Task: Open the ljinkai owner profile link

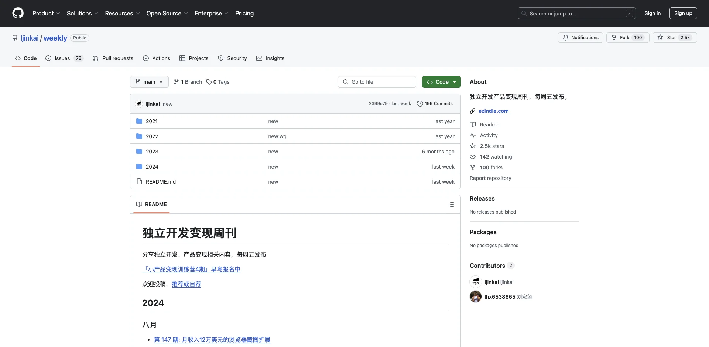Action: point(30,38)
